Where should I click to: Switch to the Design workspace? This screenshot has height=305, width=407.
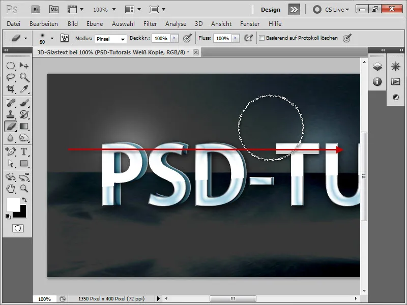[x=271, y=10]
